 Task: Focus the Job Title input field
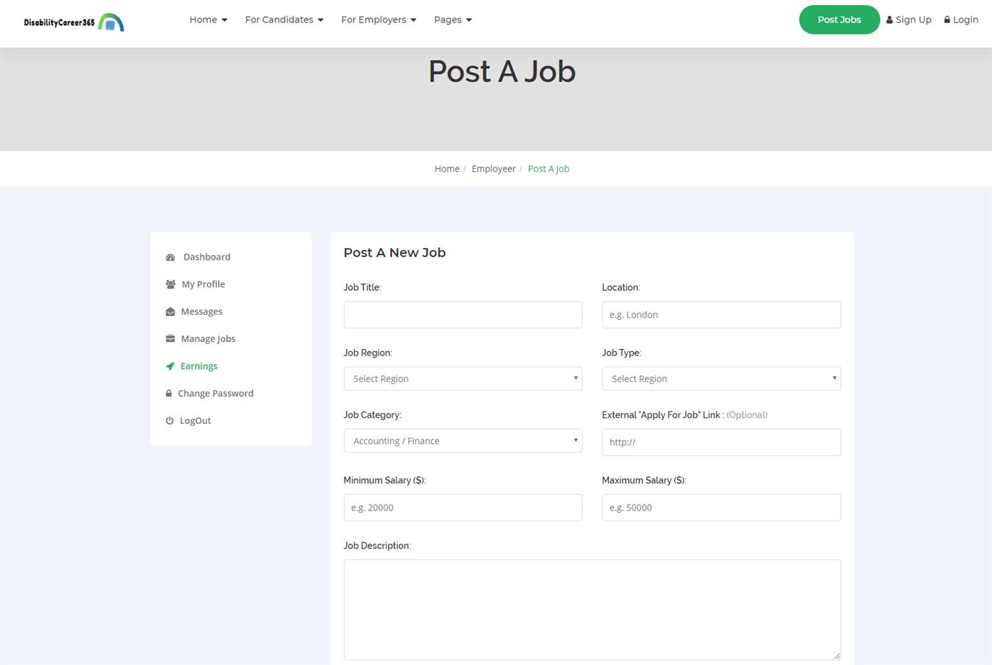click(x=463, y=315)
